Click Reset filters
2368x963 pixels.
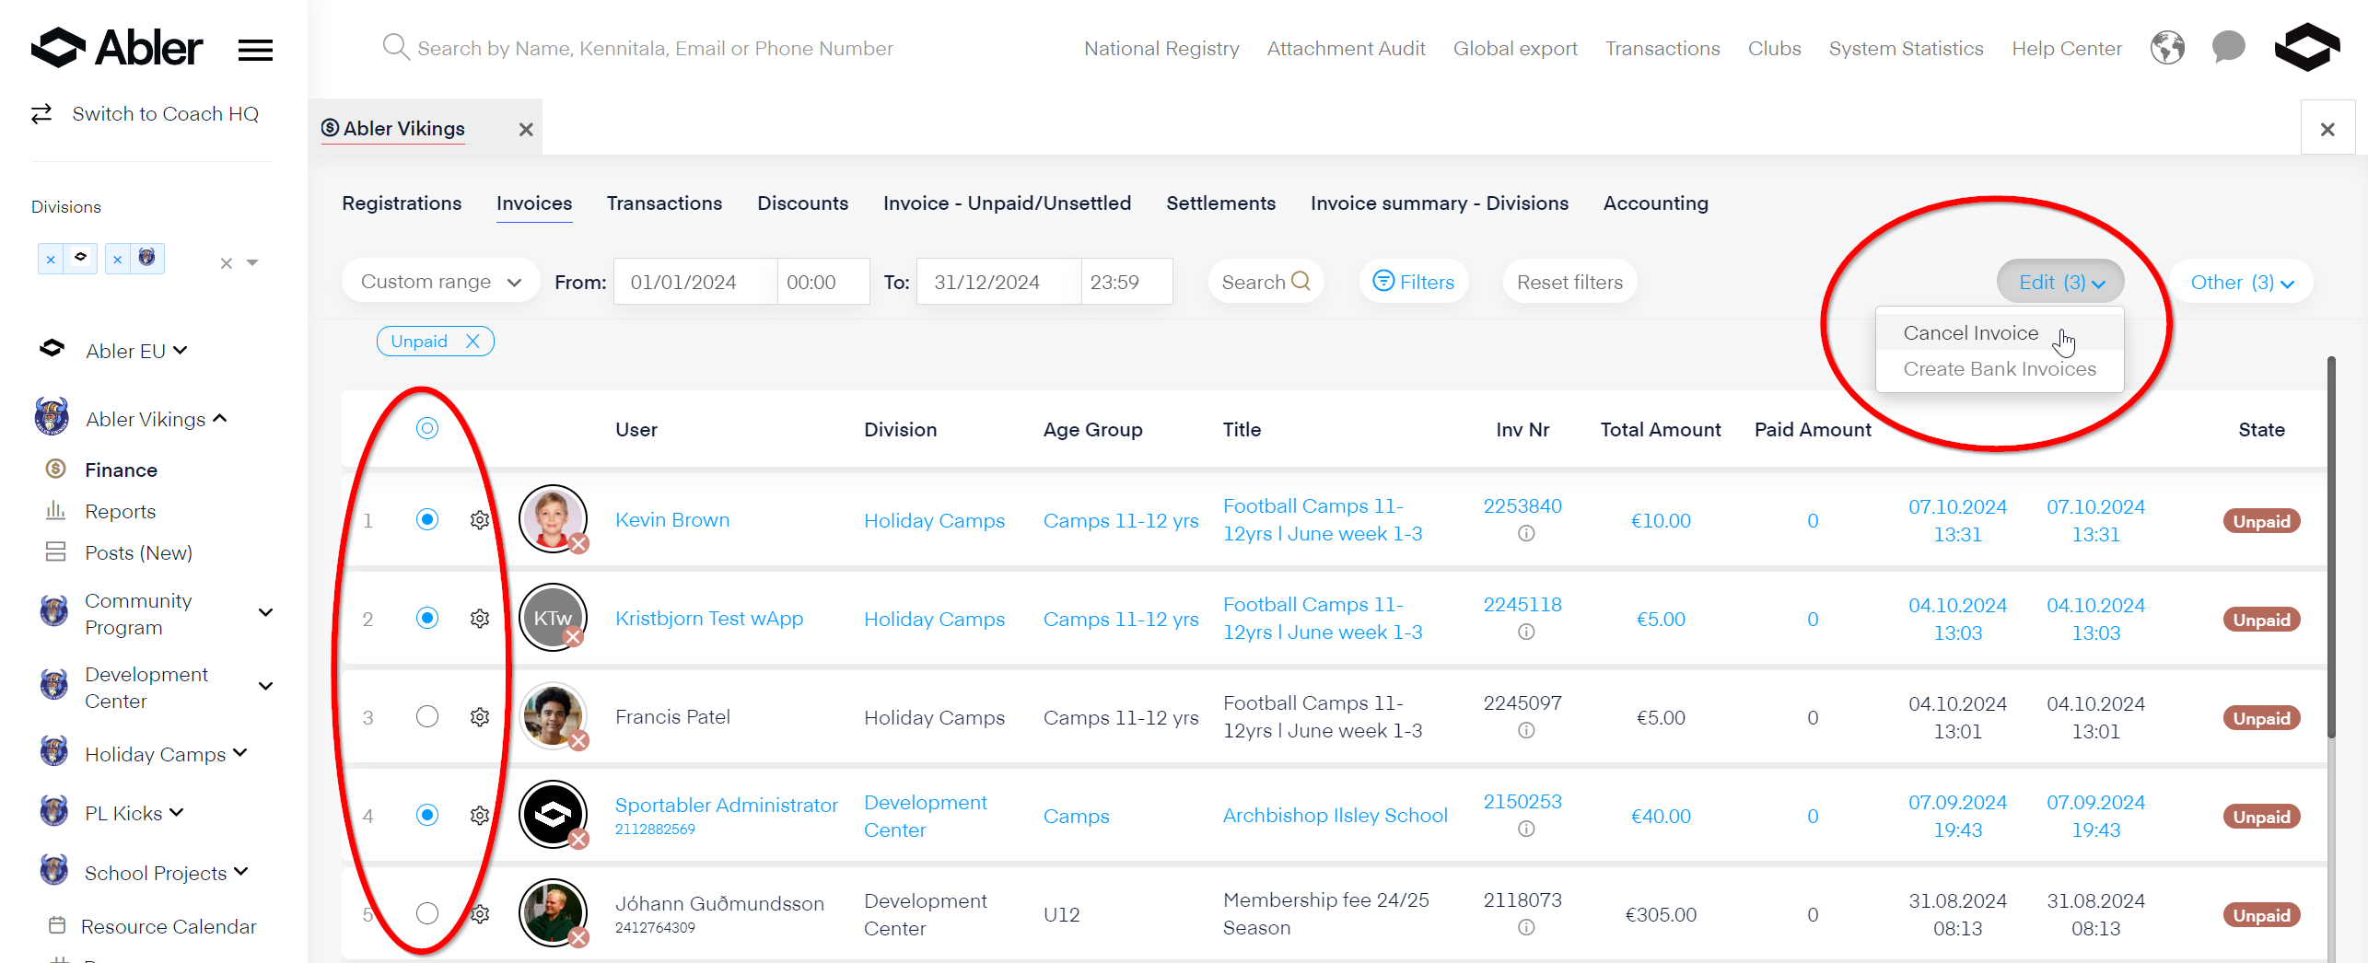[x=1569, y=283]
